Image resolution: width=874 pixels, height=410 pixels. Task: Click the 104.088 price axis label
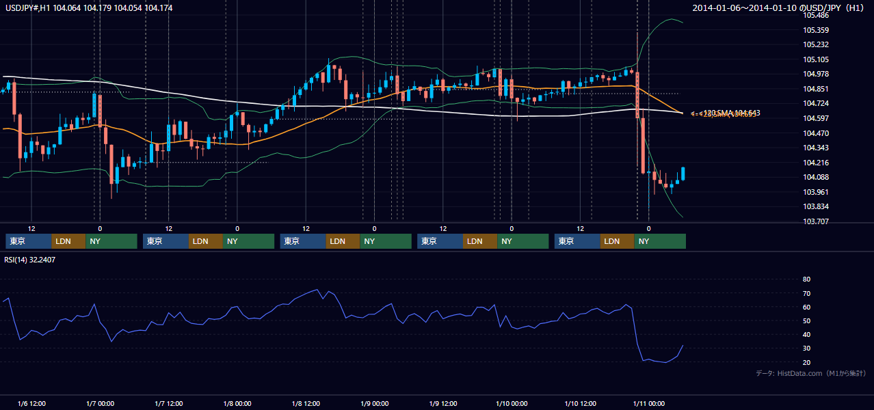click(816, 177)
